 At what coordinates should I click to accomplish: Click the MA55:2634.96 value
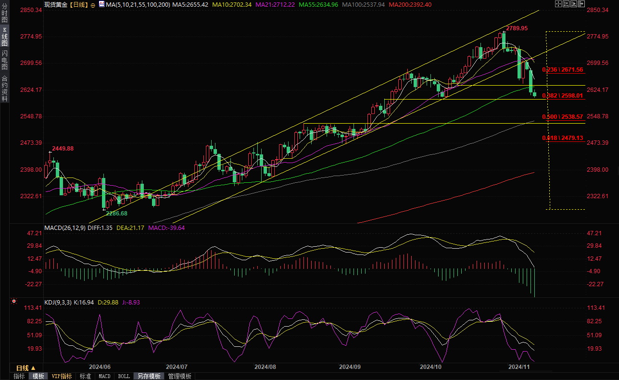(318, 4)
